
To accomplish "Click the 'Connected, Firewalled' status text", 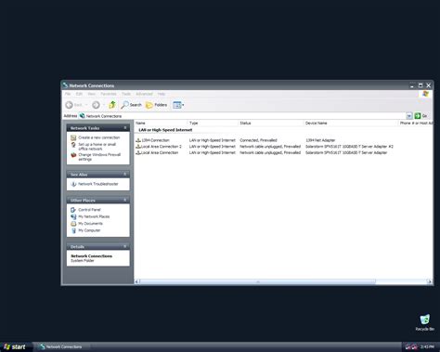I will tap(258, 140).
